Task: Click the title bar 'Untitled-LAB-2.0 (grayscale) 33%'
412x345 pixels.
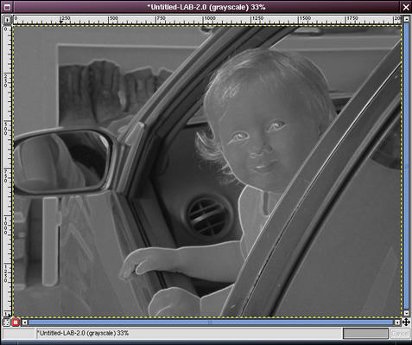Action: click(x=206, y=7)
